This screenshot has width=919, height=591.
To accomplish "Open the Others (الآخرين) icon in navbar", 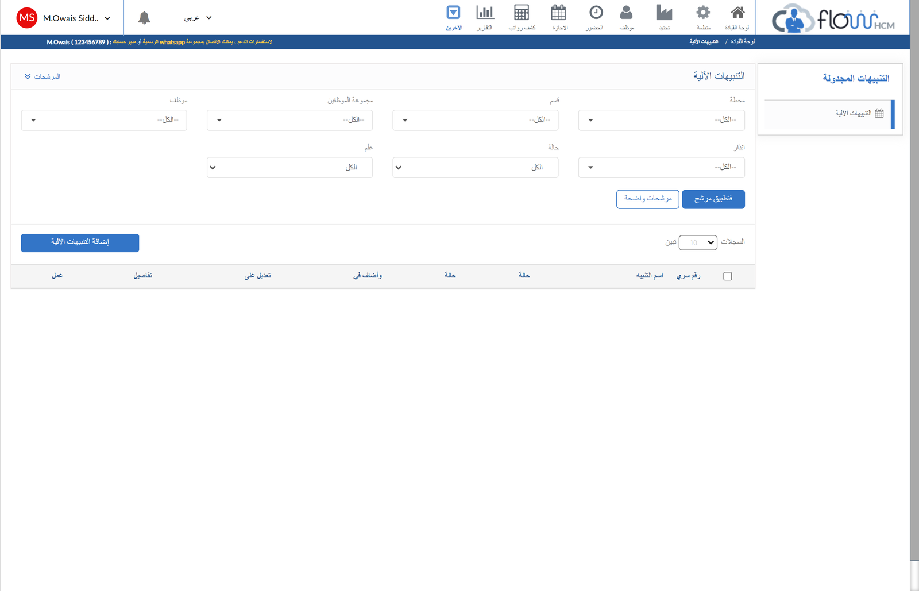I will (x=453, y=14).
